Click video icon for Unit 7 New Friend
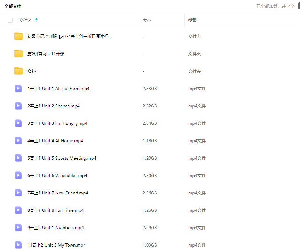 (18, 193)
